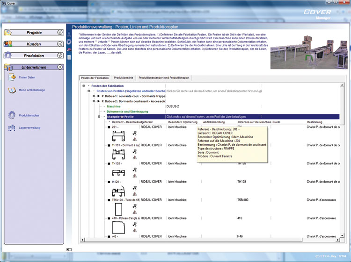Click the 'Besondere Optimierung' column header

(x=183, y=122)
